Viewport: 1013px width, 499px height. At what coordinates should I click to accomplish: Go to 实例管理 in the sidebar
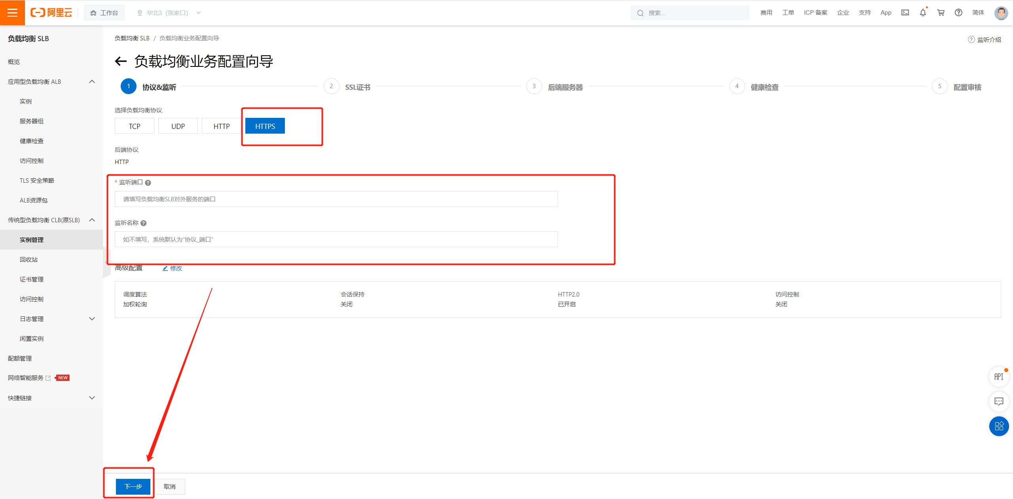(x=32, y=240)
